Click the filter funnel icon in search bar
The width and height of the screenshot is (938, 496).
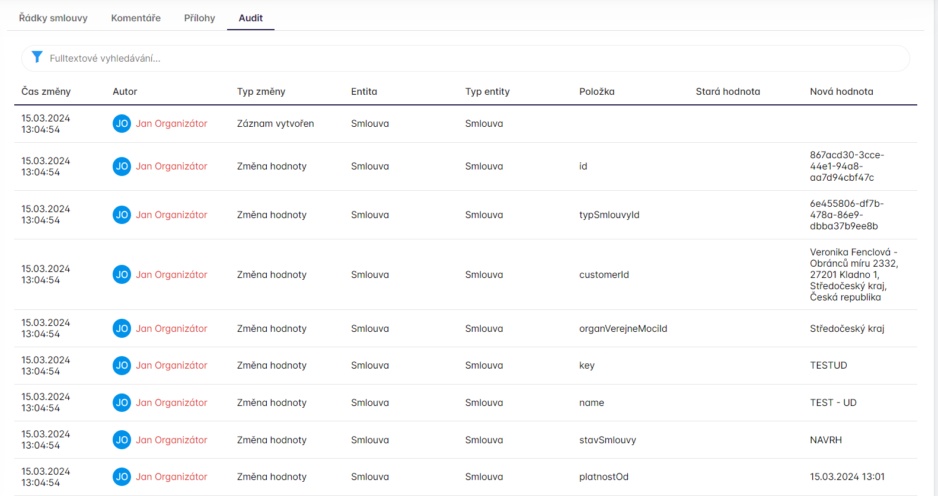point(37,57)
